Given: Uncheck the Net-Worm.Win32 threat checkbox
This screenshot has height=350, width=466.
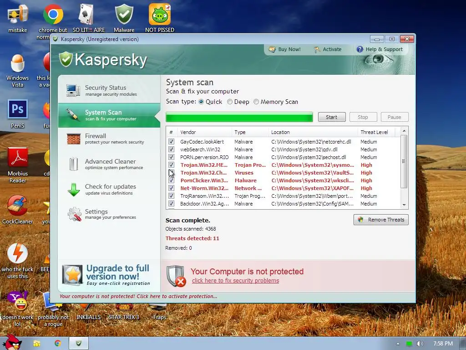Looking at the screenshot, I should [171, 188].
